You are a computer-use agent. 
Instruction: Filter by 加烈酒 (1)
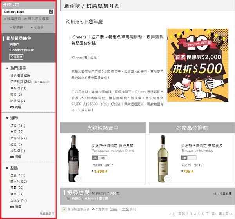click(x=17, y=151)
